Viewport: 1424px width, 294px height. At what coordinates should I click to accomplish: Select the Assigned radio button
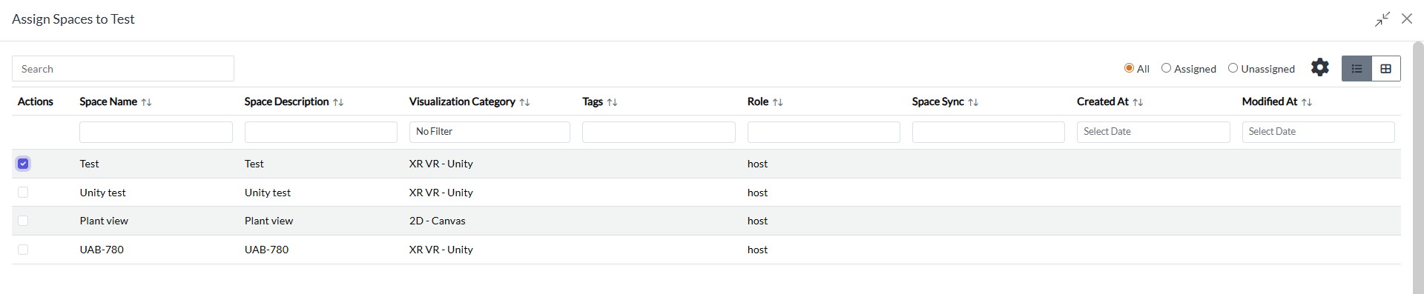click(x=1166, y=68)
